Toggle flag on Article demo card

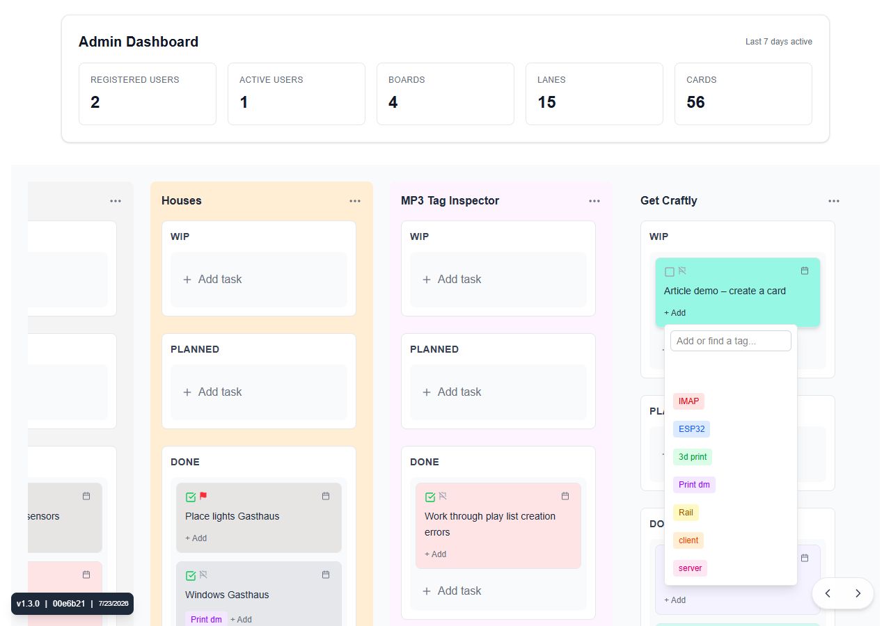[x=682, y=271]
